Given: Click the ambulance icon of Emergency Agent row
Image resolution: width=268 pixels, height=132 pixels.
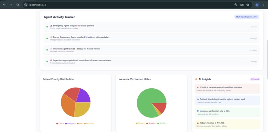Looking at the screenshot, I should (x=51, y=26).
